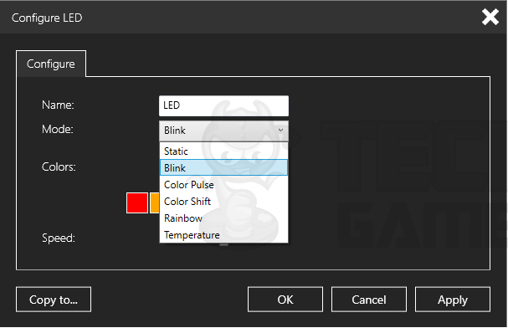Select Temperature mode option
The width and height of the screenshot is (508, 328).
(223, 235)
